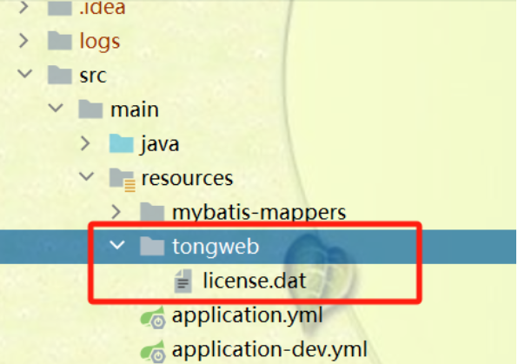Viewport: 518px width, 364px height.
Task: Collapse the tongweb folder chevron
Action: (117, 245)
